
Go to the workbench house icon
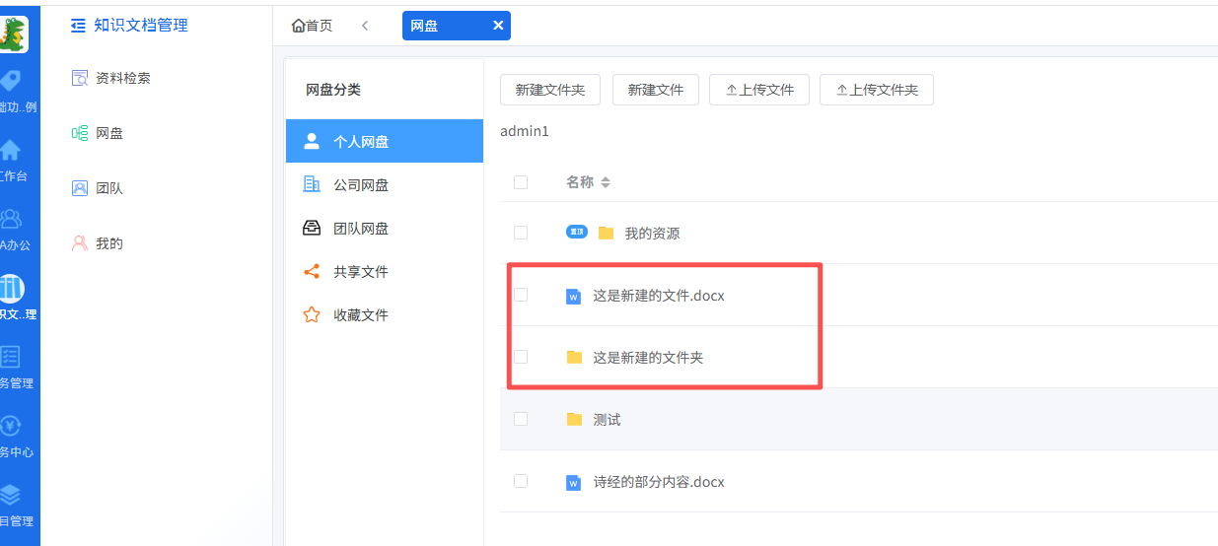[10, 150]
